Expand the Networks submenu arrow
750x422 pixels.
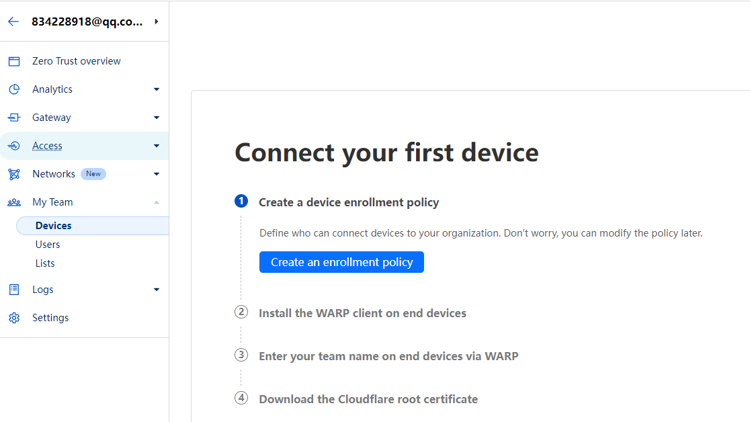(157, 174)
